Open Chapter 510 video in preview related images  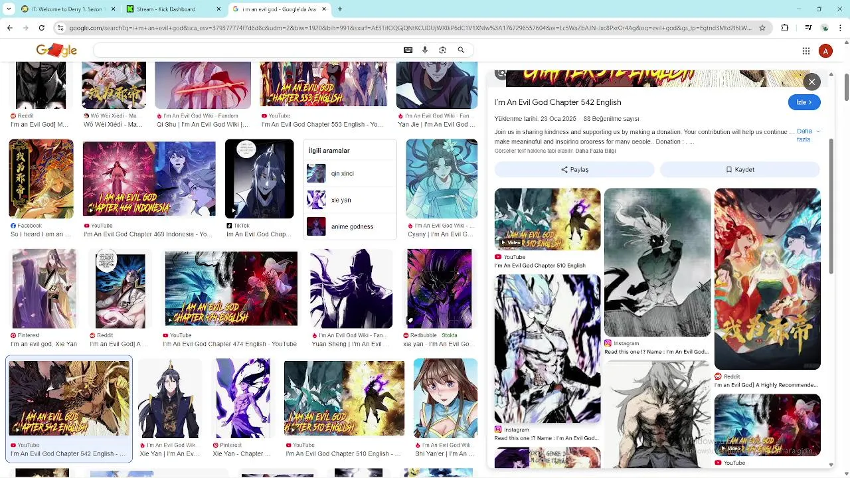547,219
